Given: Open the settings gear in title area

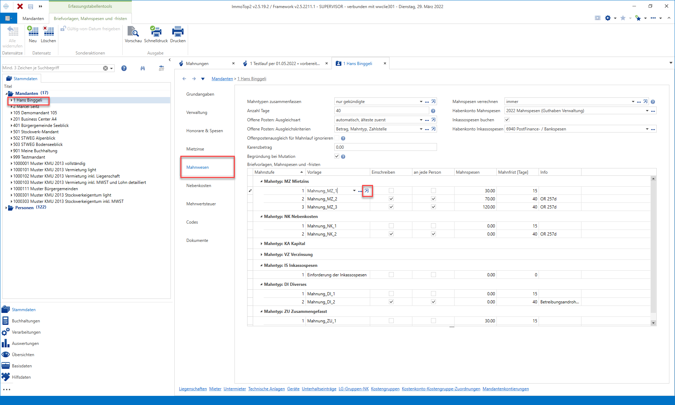Looking at the screenshot, I should coord(607,18).
